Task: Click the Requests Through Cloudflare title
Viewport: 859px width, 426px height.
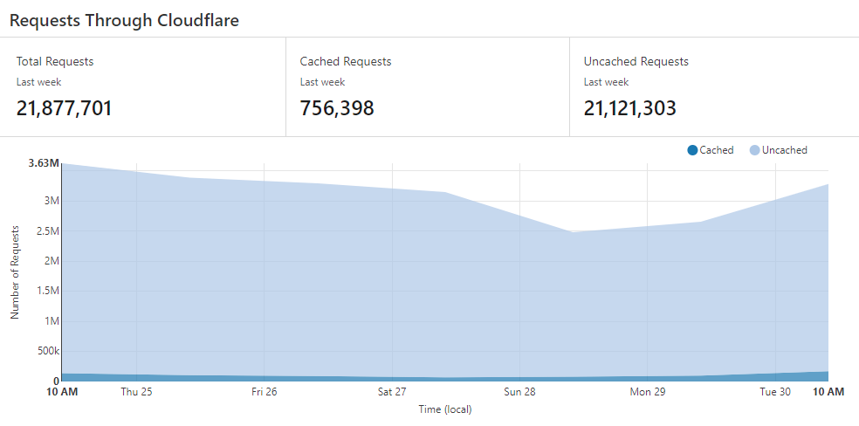Action: point(124,21)
